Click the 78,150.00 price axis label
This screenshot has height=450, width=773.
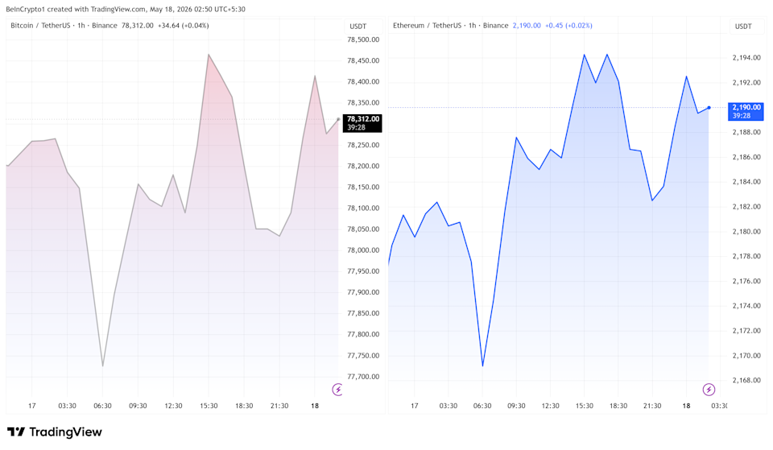point(363,187)
